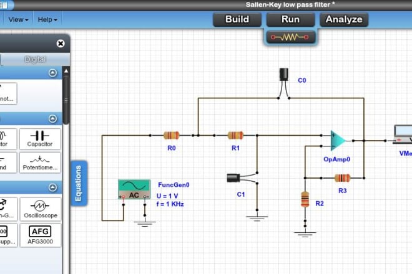Collapse the section containing Oscilloscope
This screenshot has width=412, height=274.
tap(53, 187)
